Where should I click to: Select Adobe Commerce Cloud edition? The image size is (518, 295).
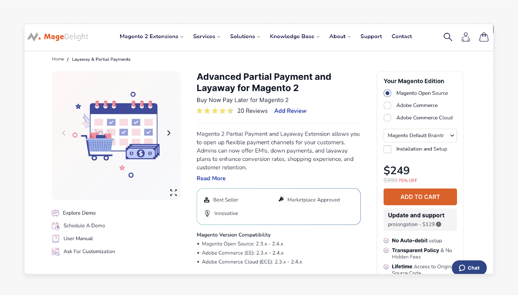point(387,118)
